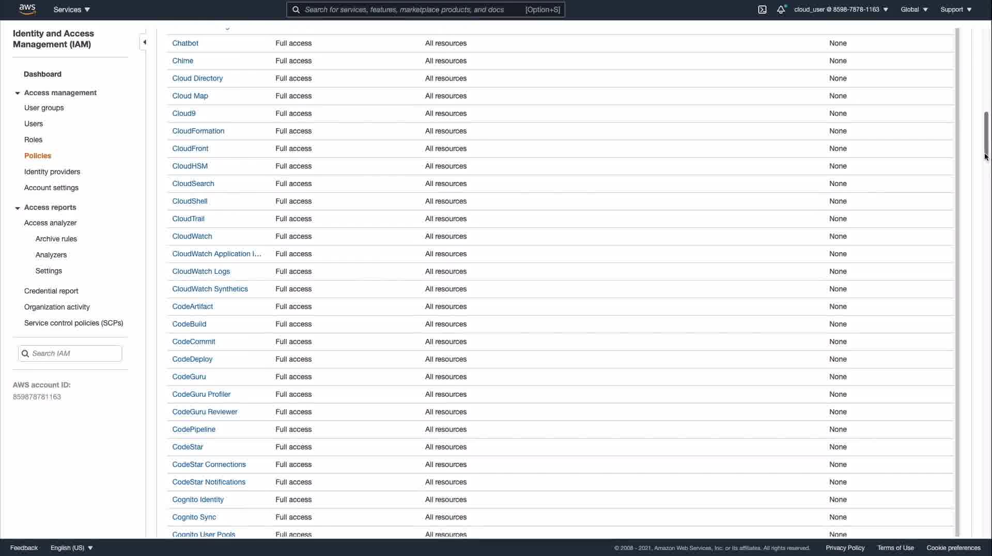Screen dimensions: 992x556
Task: Open the CloudFormation service link
Action: (198, 131)
